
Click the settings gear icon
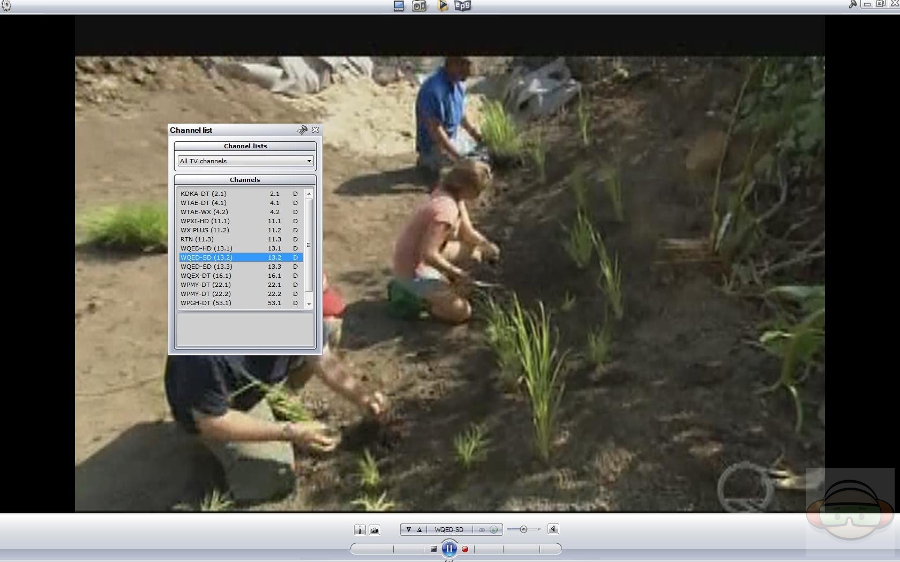click(6, 6)
